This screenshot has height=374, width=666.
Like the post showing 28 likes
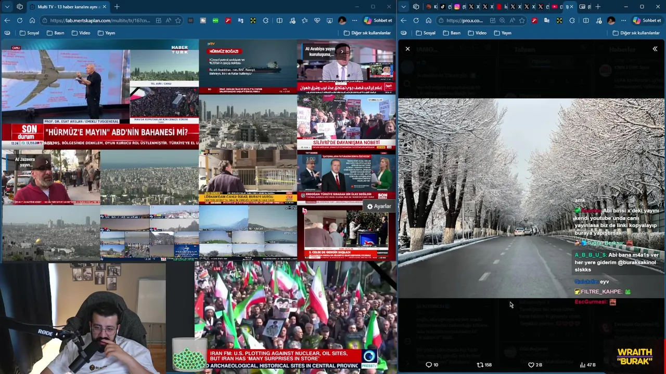point(535,365)
